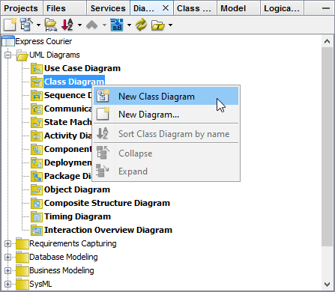Open the open-folder icon's dropdown arrow
335x292 pixels.
(x=170, y=25)
